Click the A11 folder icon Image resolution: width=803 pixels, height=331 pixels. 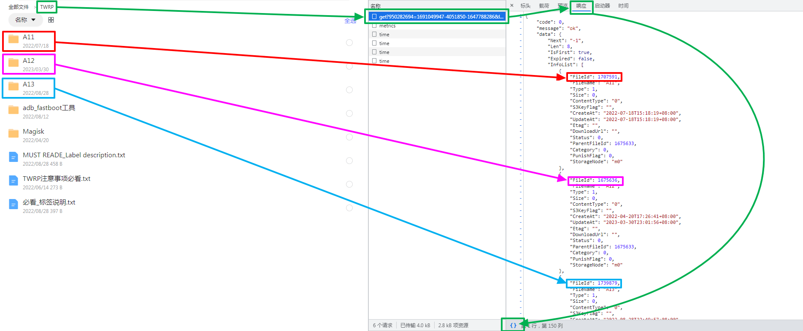coord(14,39)
